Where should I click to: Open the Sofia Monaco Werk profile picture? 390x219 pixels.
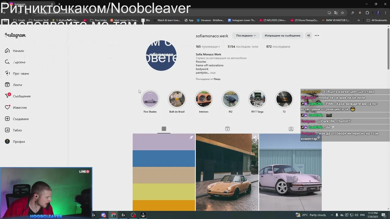[161, 56]
